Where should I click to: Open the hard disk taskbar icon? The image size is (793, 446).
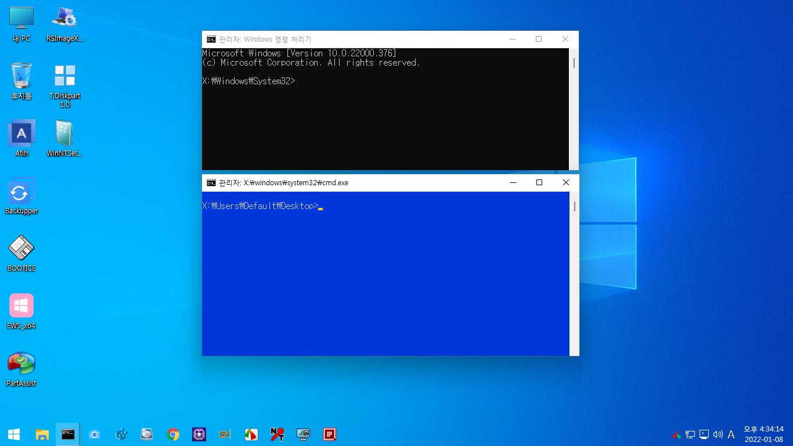coord(147,434)
